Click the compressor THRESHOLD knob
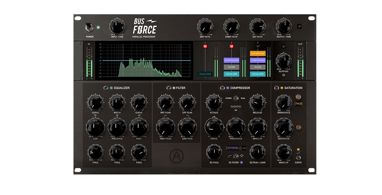 236,127
